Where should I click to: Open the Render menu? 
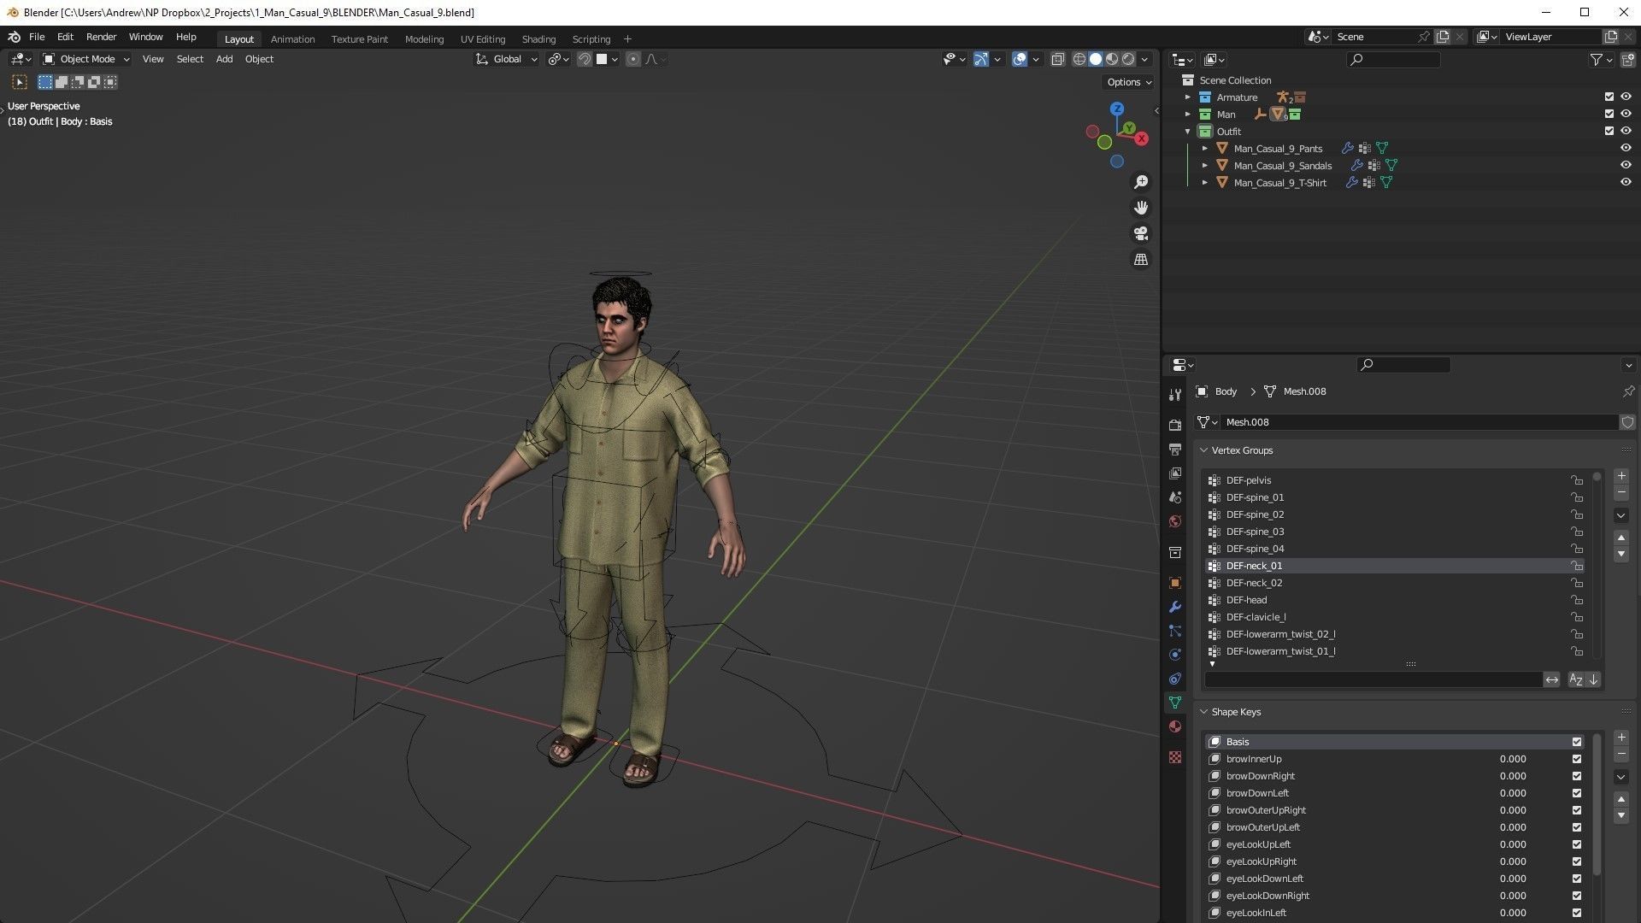pyautogui.click(x=101, y=37)
